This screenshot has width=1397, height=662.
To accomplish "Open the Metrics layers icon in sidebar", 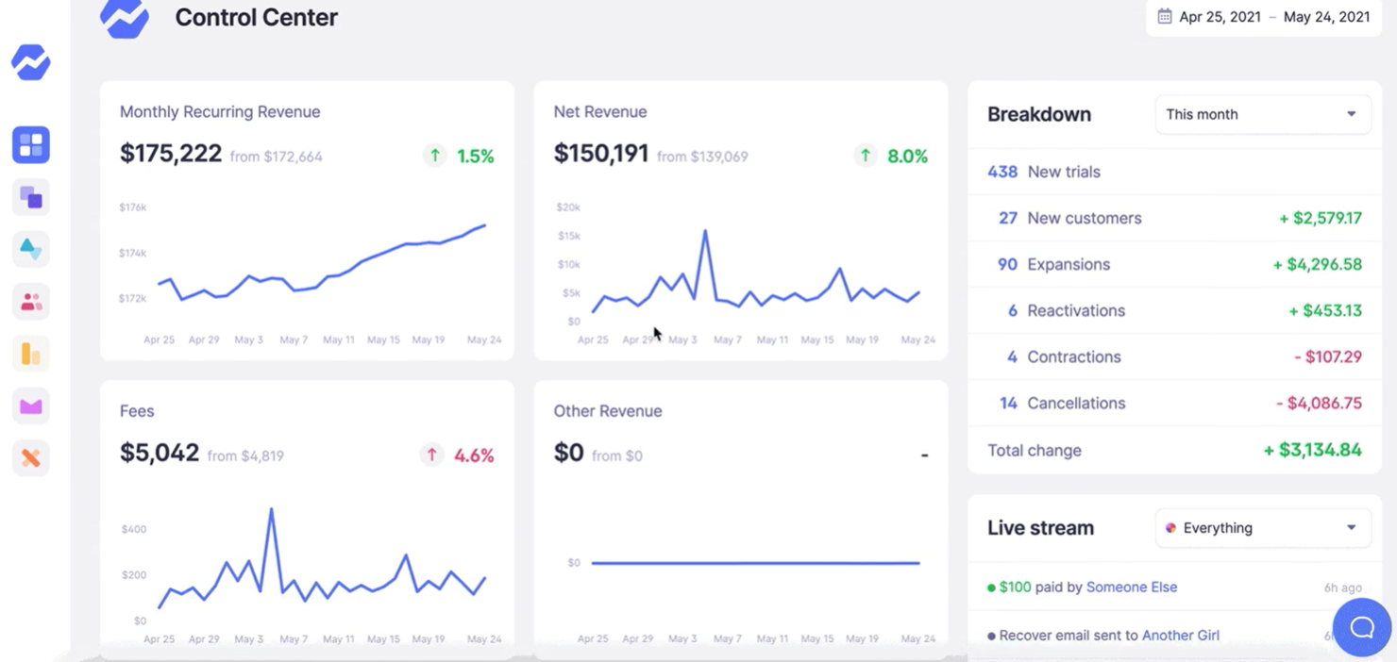I will click(30, 196).
